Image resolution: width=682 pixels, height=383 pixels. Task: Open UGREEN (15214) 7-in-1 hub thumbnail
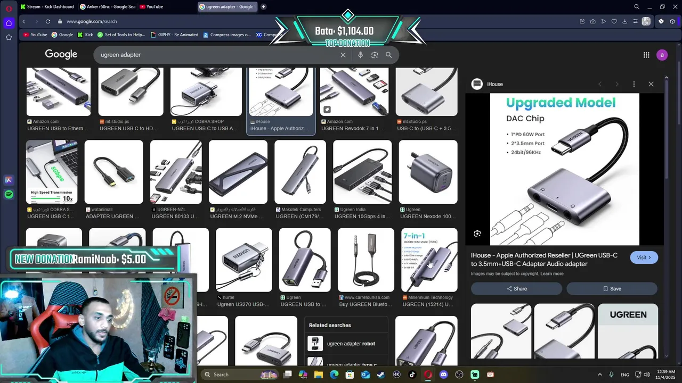click(429, 260)
